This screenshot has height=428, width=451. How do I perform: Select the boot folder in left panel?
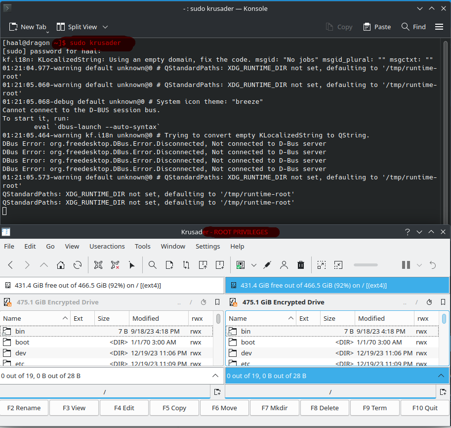click(x=107, y=342)
